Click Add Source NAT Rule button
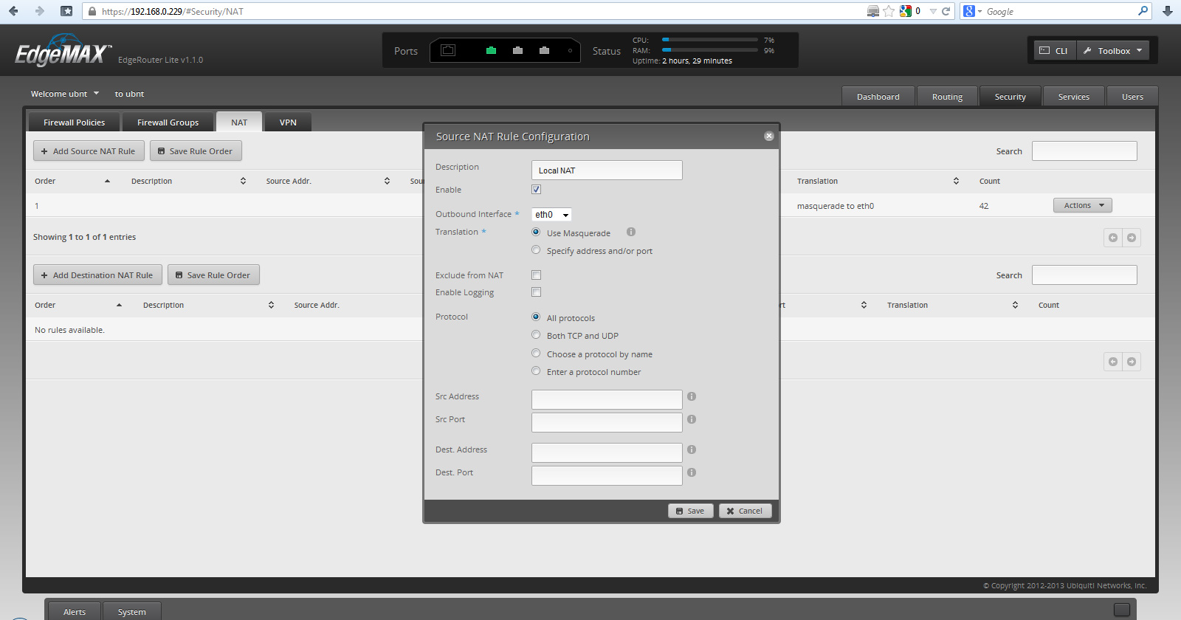Viewport: 1181px width, 620px height. [x=89, y=151]
